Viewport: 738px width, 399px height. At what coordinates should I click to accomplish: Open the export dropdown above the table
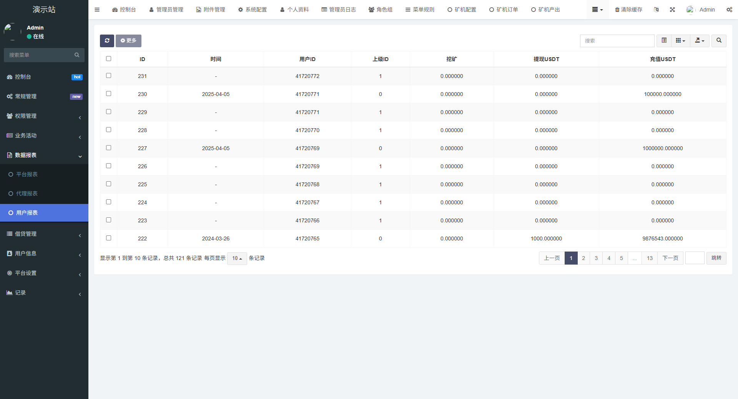(699, 41)
